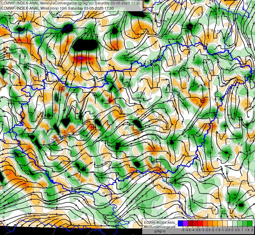Click the light green swatch between 0.5 and 1
This screenshot has height=235, width=255.
pyautogui.click(x=240, y=223)
